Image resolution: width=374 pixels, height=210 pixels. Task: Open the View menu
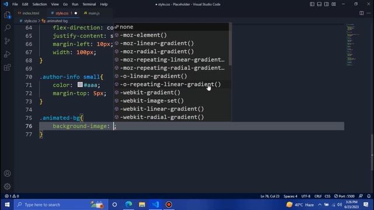tap(55, 4)
